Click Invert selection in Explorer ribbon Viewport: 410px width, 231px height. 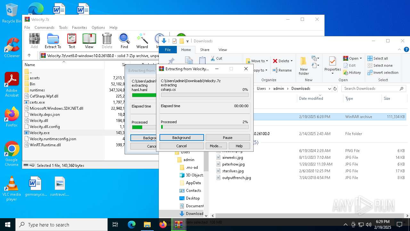pyautogui.click(x=383, y=73)
